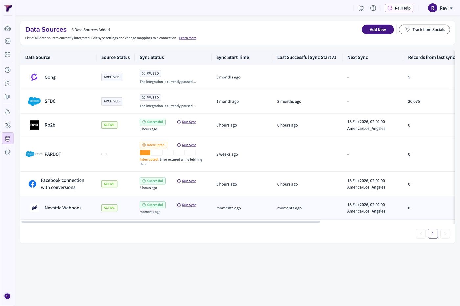This screenshot has width=460, height=306.
Task: Click the Successful badge in the Facebook row
Action: pos(152,181)
